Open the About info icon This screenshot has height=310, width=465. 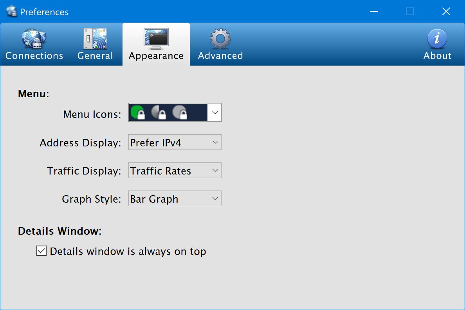coord(437,39)
